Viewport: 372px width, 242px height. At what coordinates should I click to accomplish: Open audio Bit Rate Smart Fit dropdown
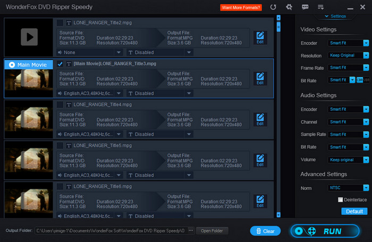[x=348, y=147]
